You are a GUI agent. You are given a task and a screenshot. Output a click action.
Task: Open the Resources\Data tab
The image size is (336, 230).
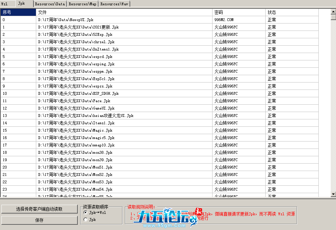(x=50, y=4)
